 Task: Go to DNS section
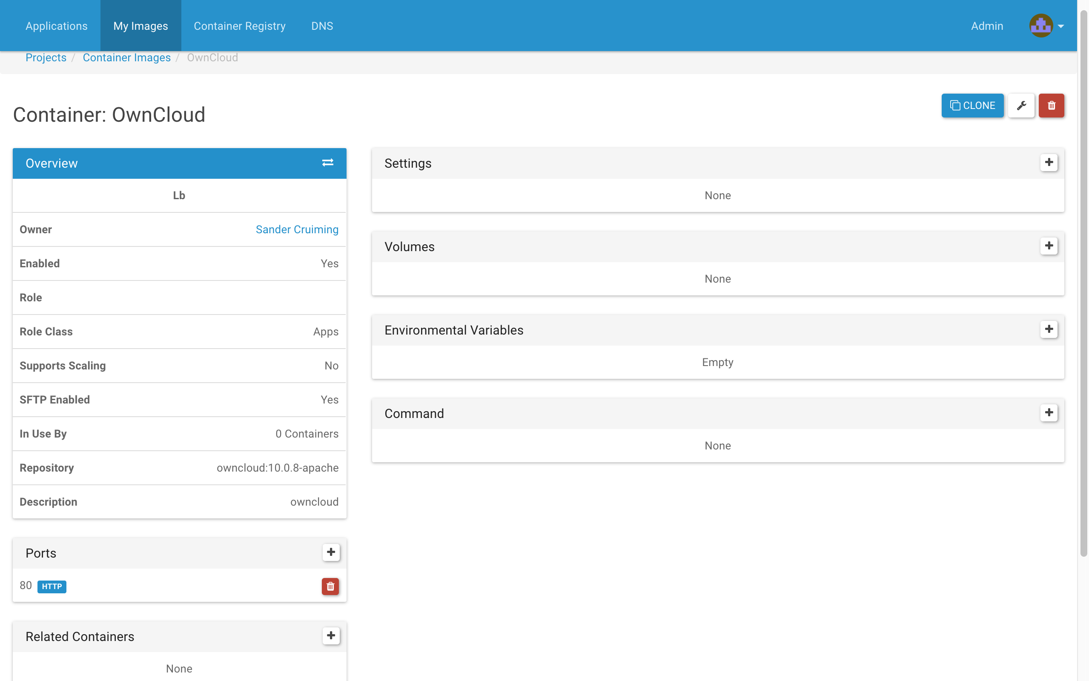click(x=322, y=26)
